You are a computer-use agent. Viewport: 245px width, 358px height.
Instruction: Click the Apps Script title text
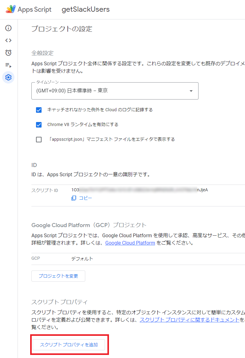pyautogui.click(x=34, y=9)
